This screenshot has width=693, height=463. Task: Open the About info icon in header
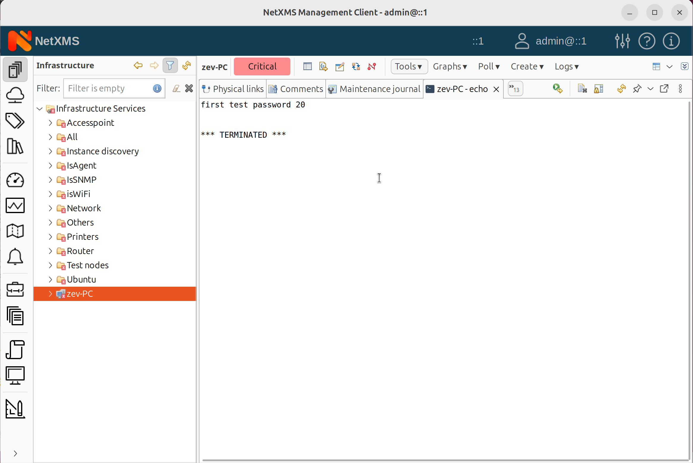(x=671, y=41)
